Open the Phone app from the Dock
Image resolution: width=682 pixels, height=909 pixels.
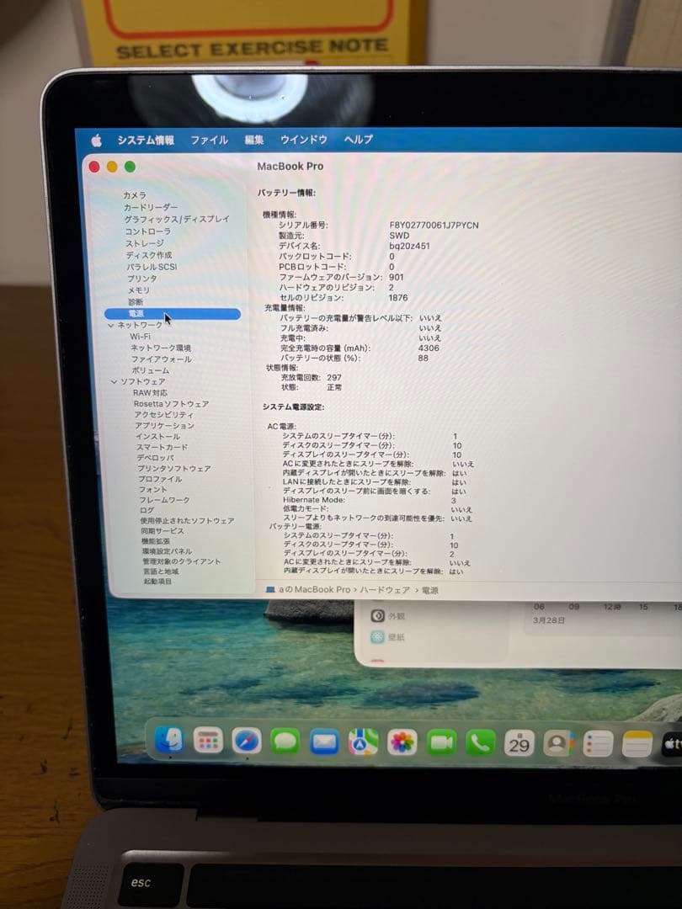tap(480, 743)
